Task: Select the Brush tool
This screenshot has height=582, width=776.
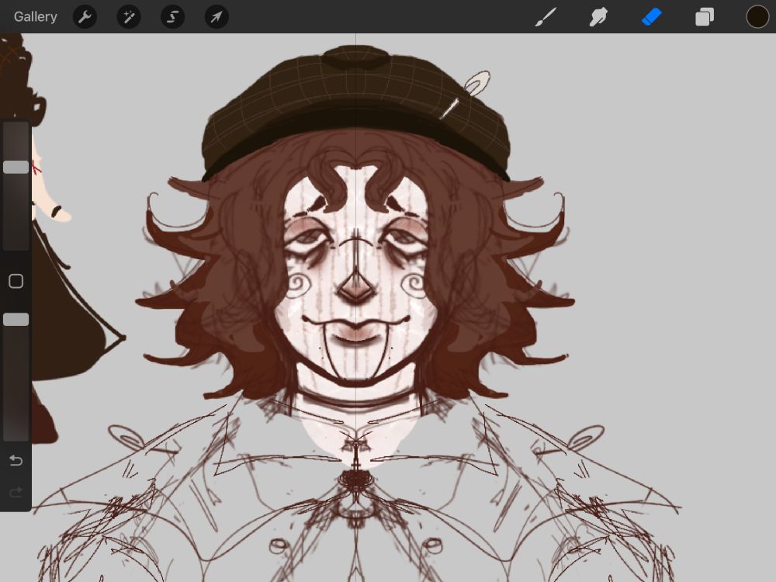Action: pos(546,17)
